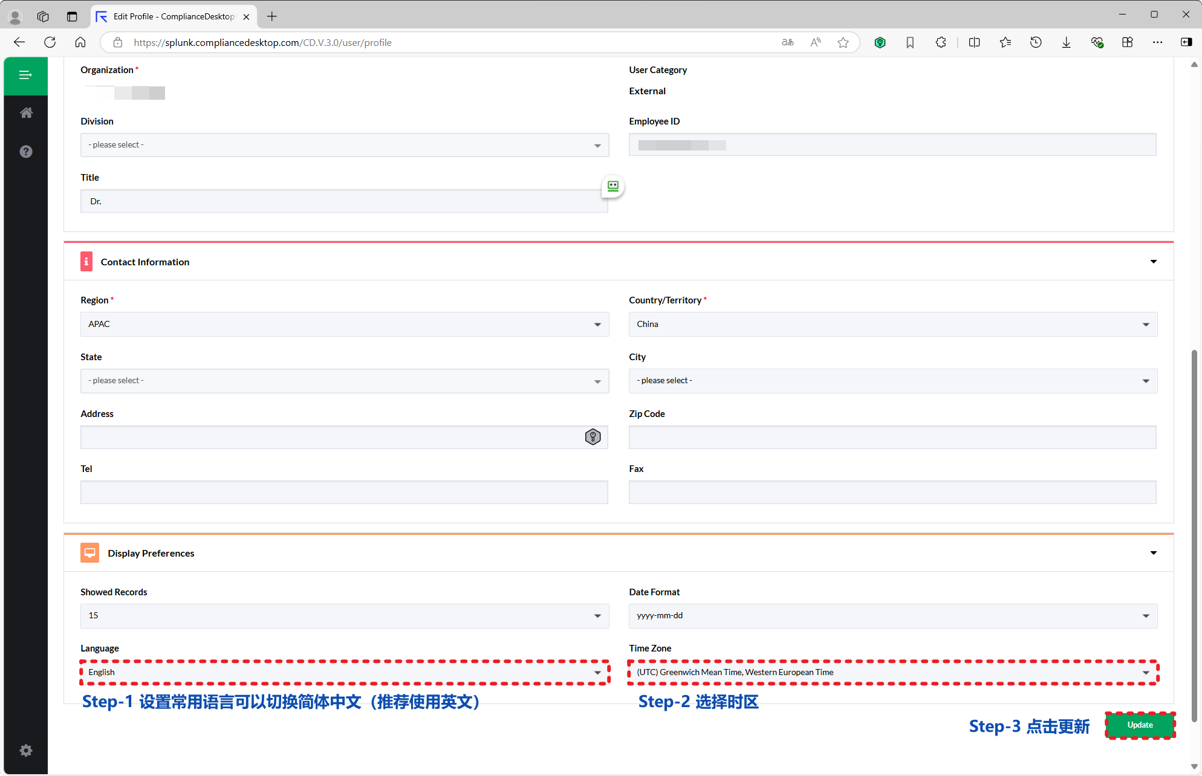Image resolution: width=1202 pixels, height=776 pixels.
Task: Open the Date Format dropdown
Action: click(x=892, y=616)
